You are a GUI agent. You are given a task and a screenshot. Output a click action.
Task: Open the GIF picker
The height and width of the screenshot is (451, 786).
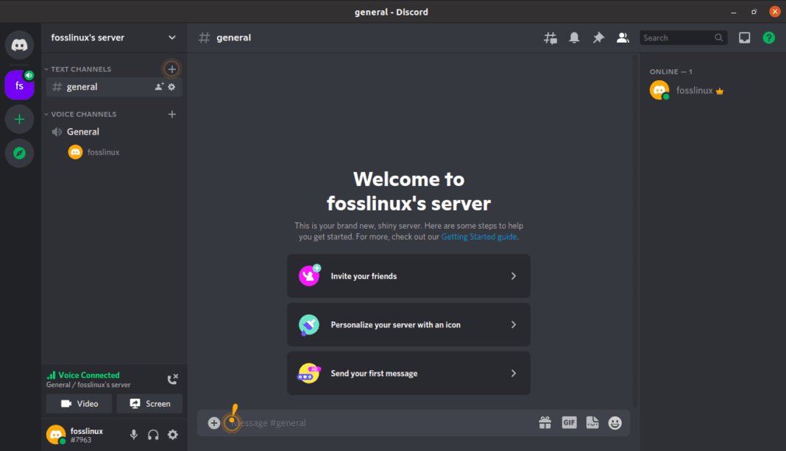tap(569, 422)
